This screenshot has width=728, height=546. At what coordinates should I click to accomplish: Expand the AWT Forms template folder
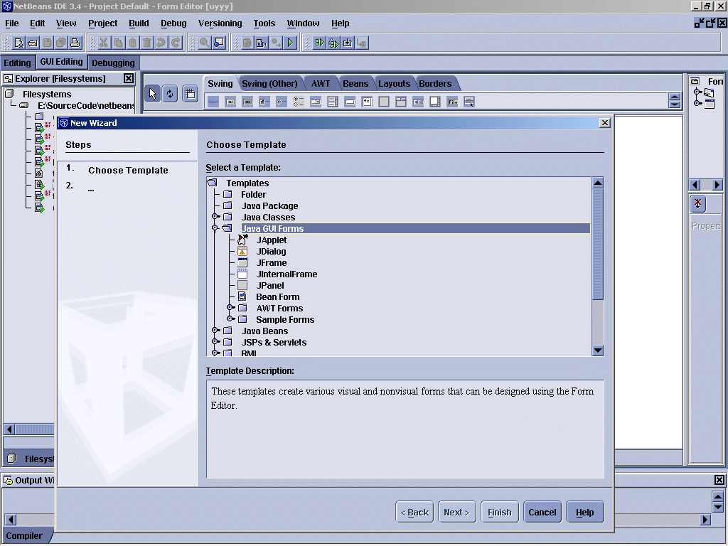[x=230, y=308]
